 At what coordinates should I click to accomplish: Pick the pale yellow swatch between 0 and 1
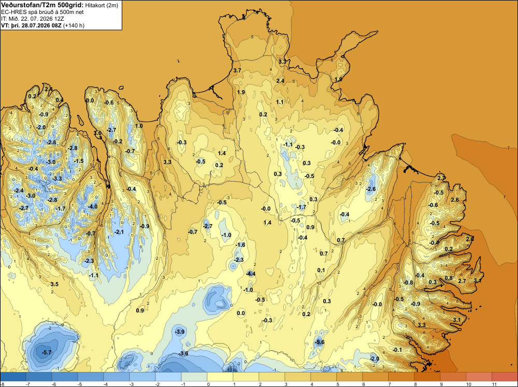[220, 377]
